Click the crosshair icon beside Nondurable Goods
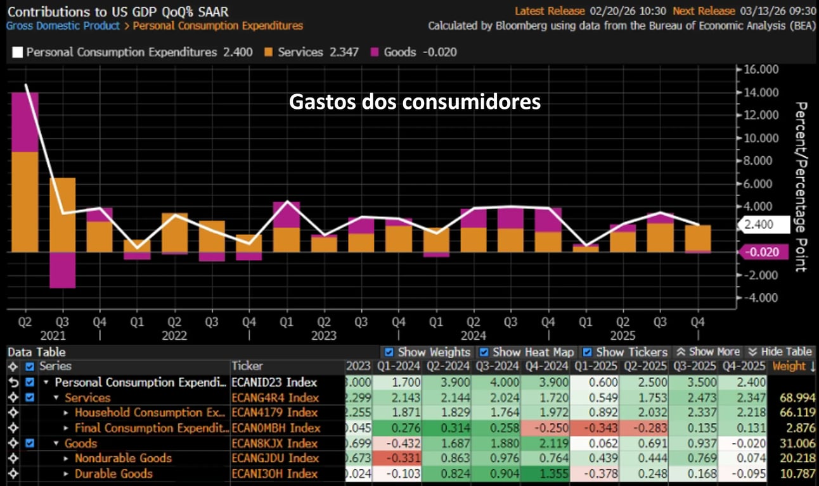 [x=12, y=458]
